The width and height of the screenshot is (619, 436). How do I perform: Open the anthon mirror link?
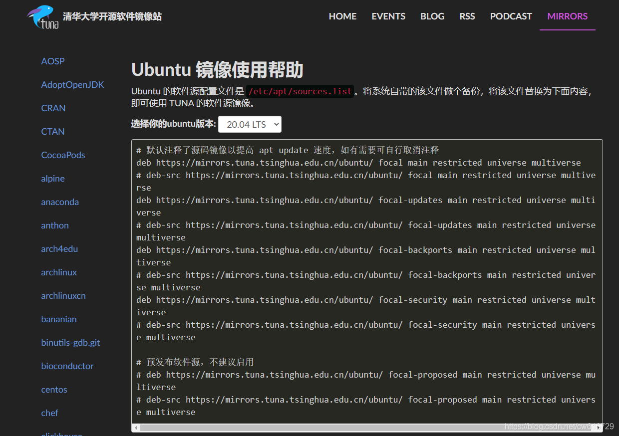click(x=55, y=225)
